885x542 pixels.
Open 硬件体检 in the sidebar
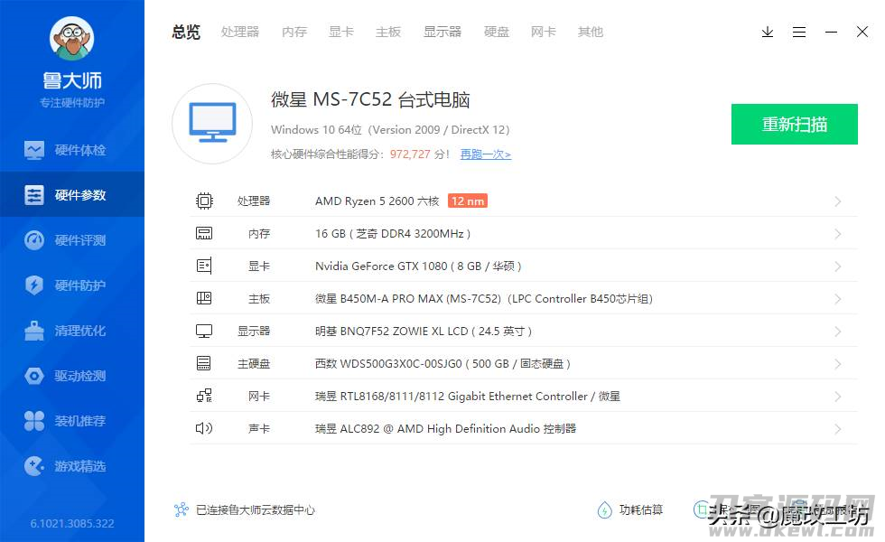(72, 150)
